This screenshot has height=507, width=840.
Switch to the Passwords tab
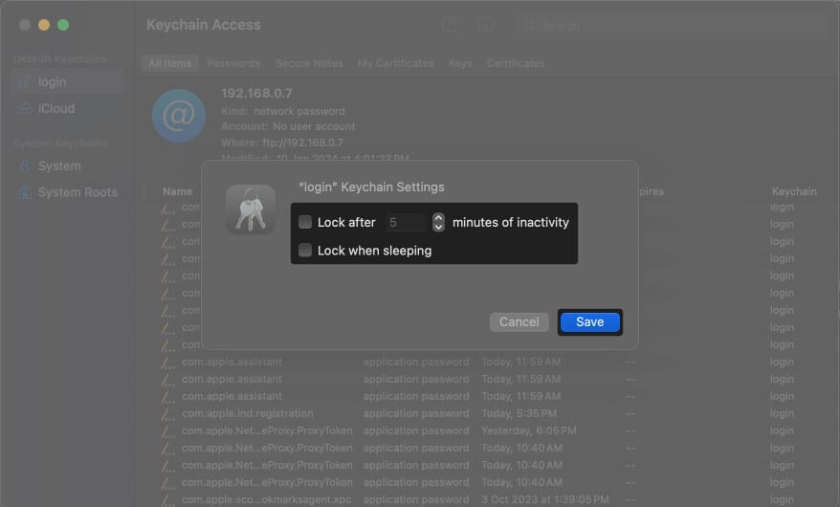click(233, 63)
